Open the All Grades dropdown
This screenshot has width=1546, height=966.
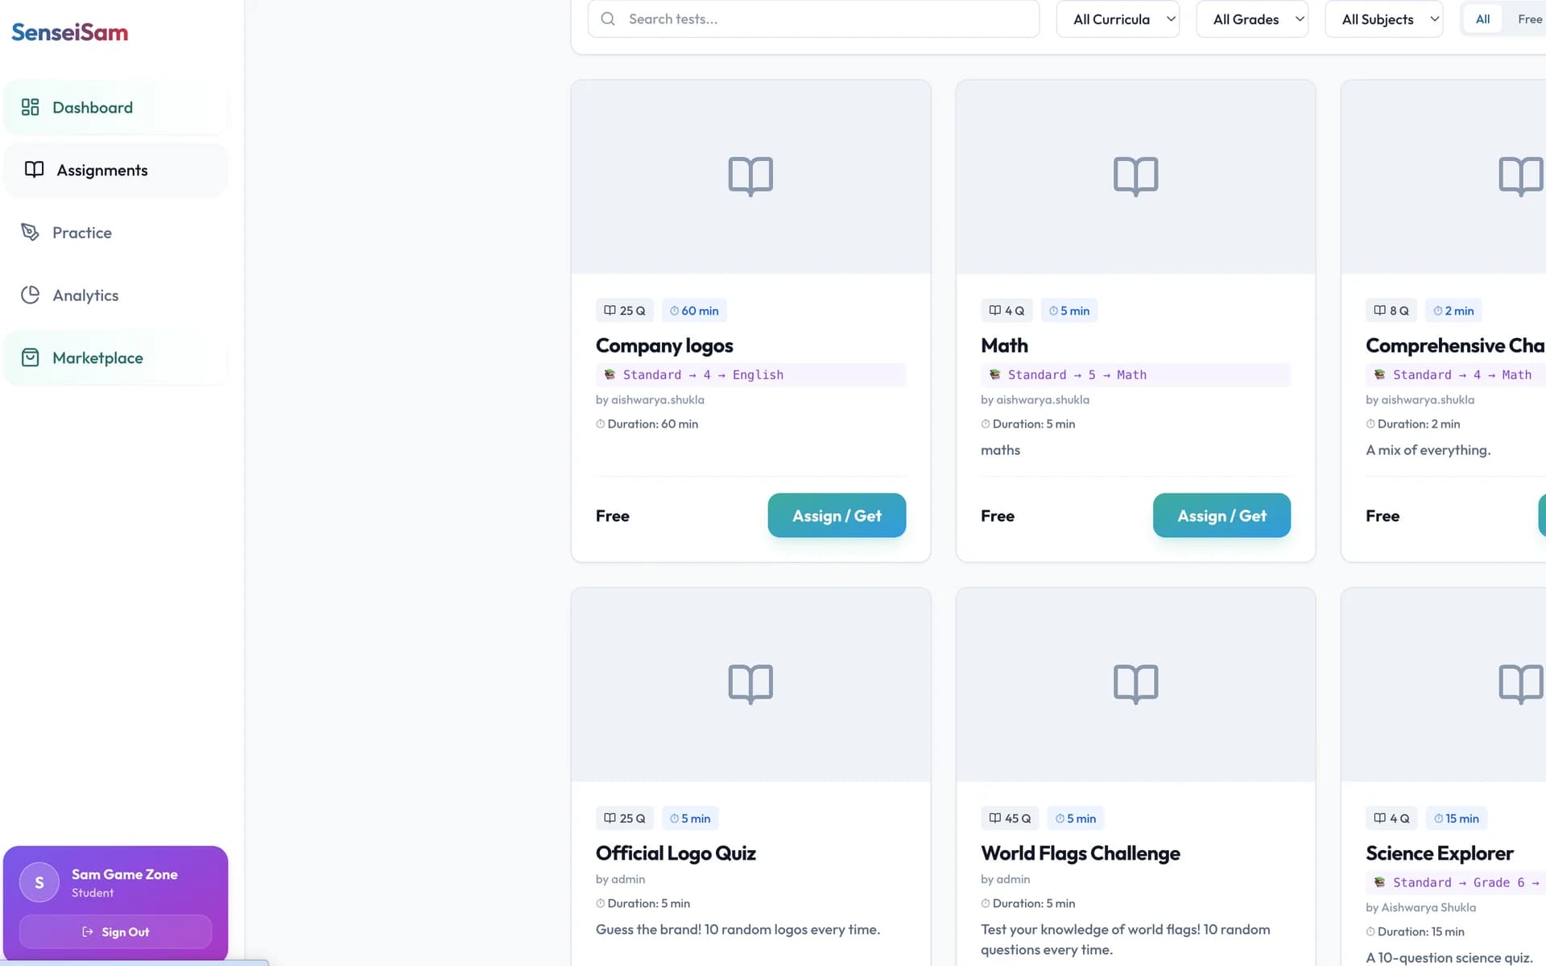pyautogui.click(x=1252, y=19)
